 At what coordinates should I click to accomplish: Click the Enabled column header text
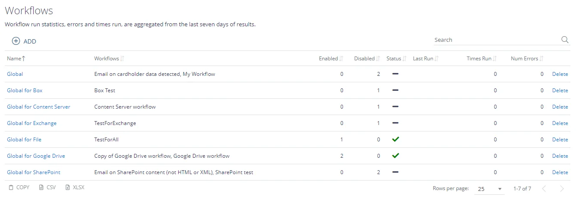pos(328,59)
